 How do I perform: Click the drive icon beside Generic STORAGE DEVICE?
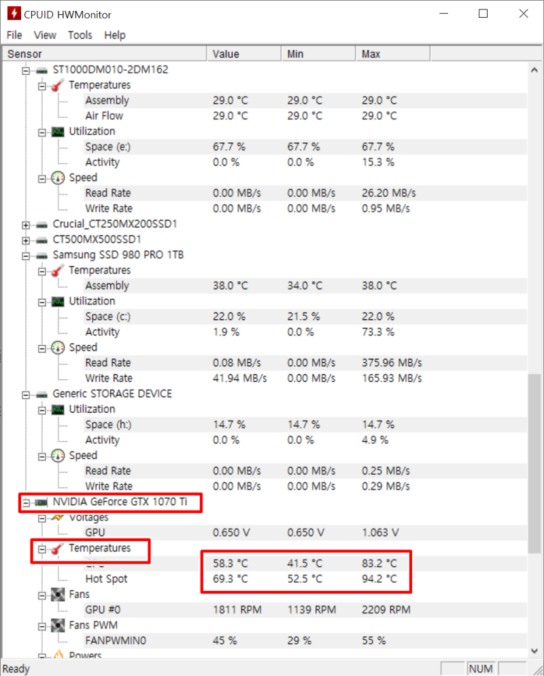(x=41, y=393)
